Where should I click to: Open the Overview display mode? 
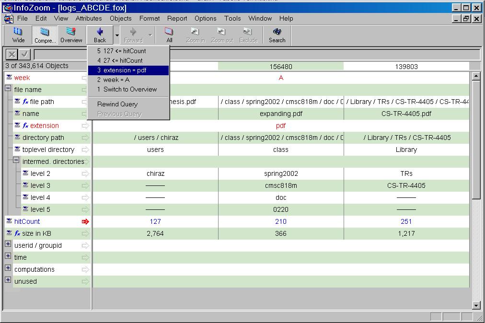point(71,35)
